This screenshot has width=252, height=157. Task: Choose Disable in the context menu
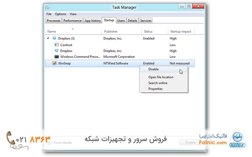click(x=154, y=69)
